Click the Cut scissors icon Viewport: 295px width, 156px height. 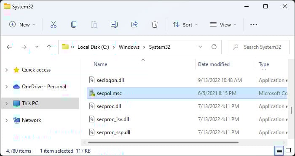(54, 24)
